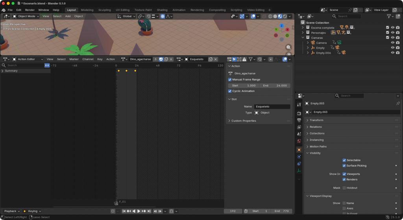The height and width of the screenshot is (220, 403).
Task: Open the Keying popover button
Action: click(x=32, y=211)
